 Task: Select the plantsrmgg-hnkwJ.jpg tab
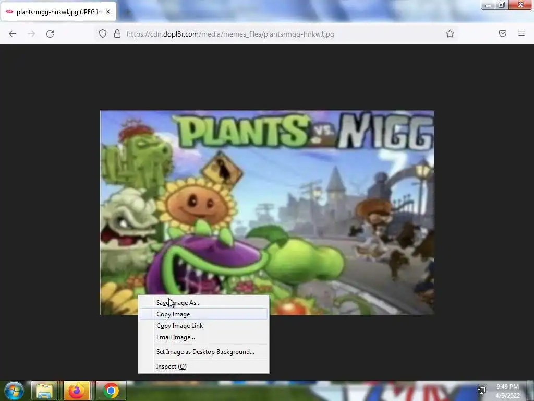tap(58, 11)
